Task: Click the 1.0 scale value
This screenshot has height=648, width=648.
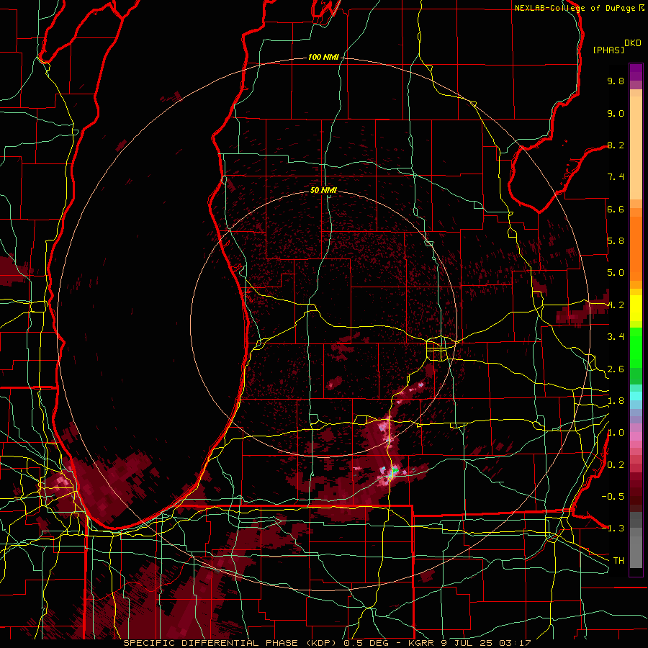Action: (616, 433)
